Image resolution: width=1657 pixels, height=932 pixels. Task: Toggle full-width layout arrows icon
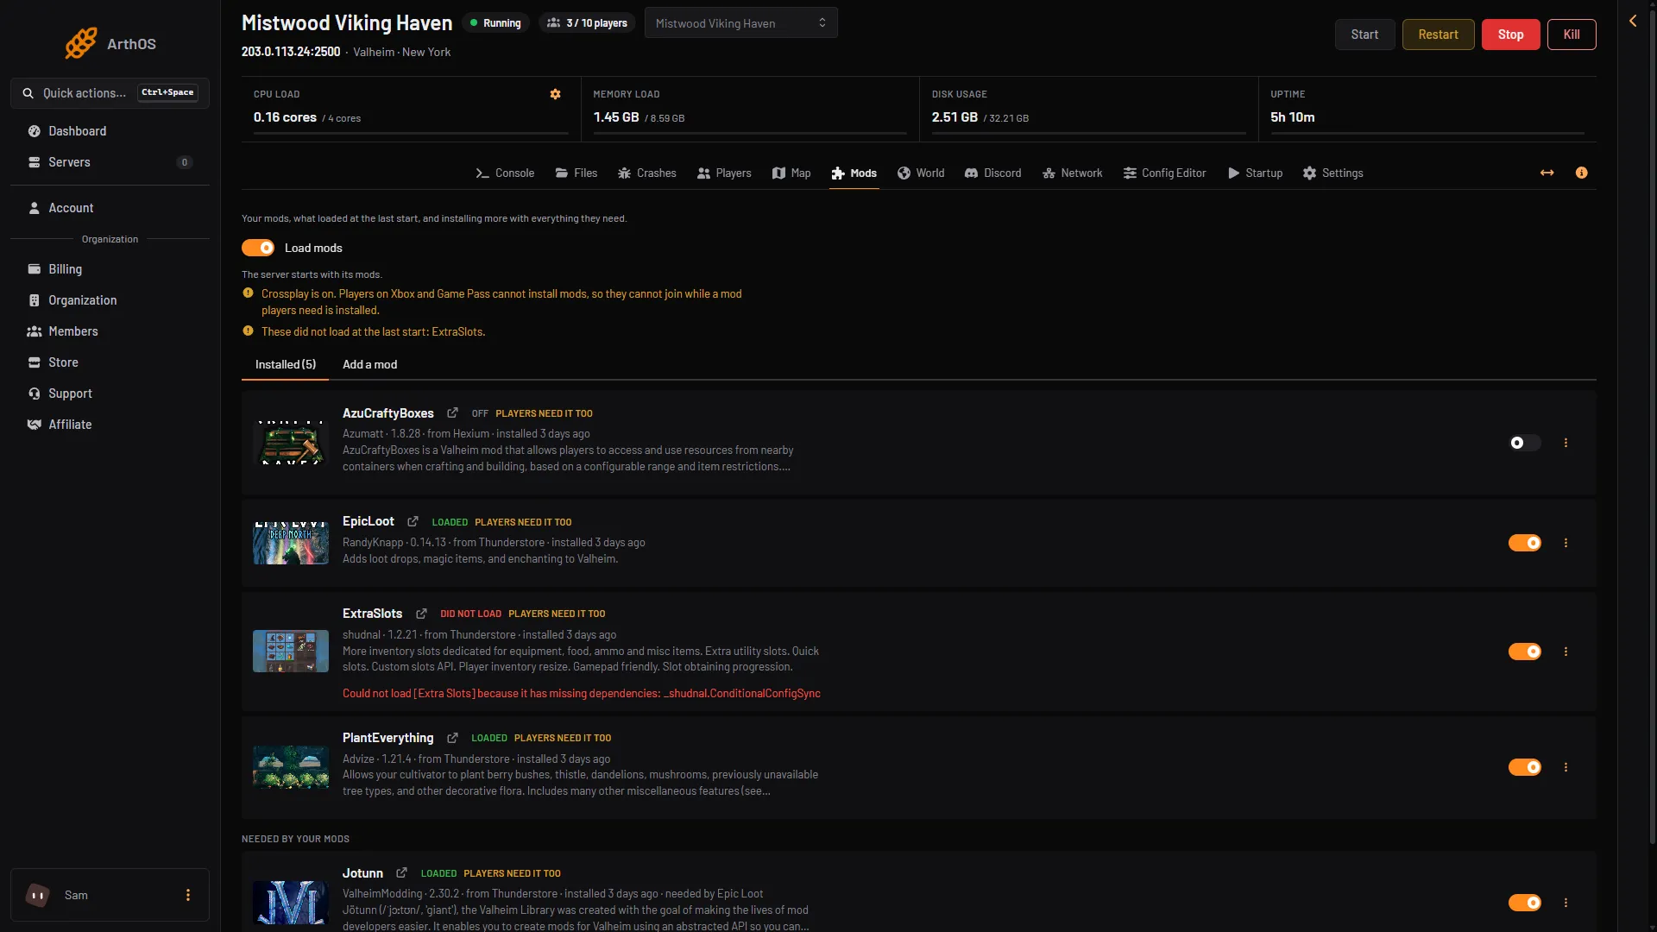[1547, 173]
